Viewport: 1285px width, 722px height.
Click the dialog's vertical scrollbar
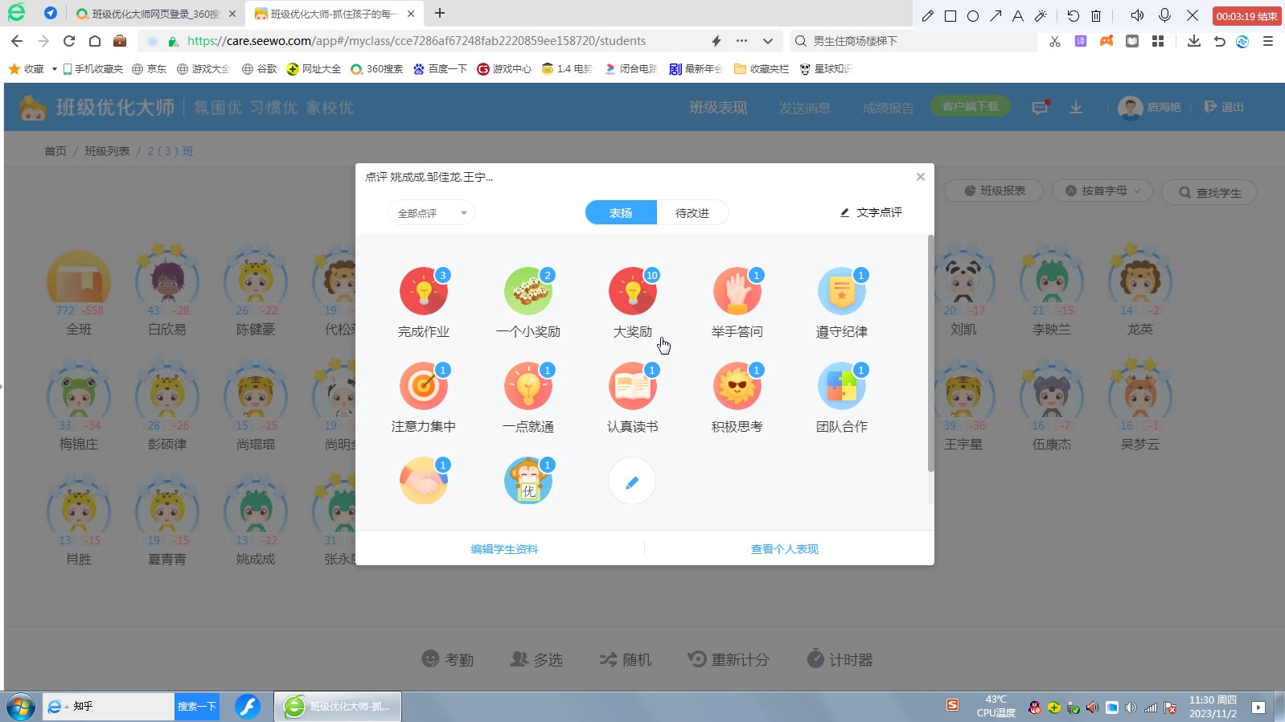pyautogui.click(x=931, y=354)
